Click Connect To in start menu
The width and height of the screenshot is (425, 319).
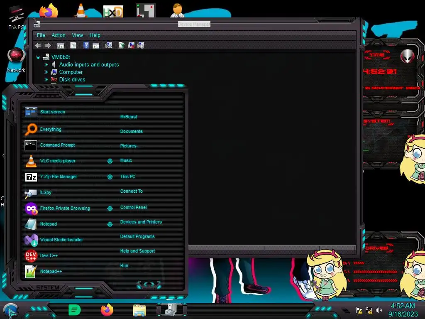tap(132, 191)
